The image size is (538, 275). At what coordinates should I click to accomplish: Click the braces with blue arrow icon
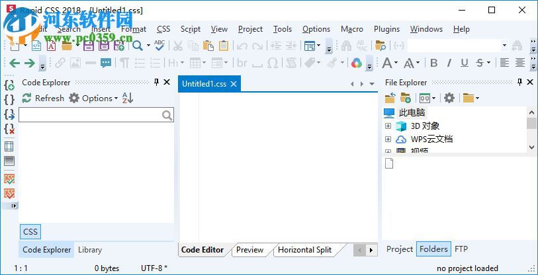[9, 114]
